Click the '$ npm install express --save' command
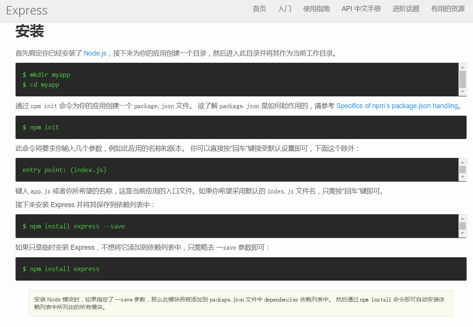The image size is (473, 327). 74,226
